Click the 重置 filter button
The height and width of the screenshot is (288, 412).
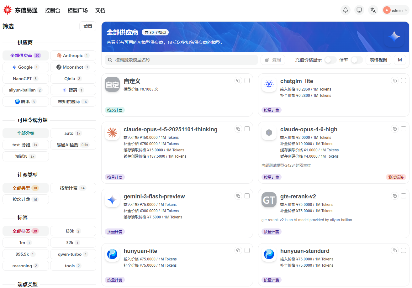(88, 27)
